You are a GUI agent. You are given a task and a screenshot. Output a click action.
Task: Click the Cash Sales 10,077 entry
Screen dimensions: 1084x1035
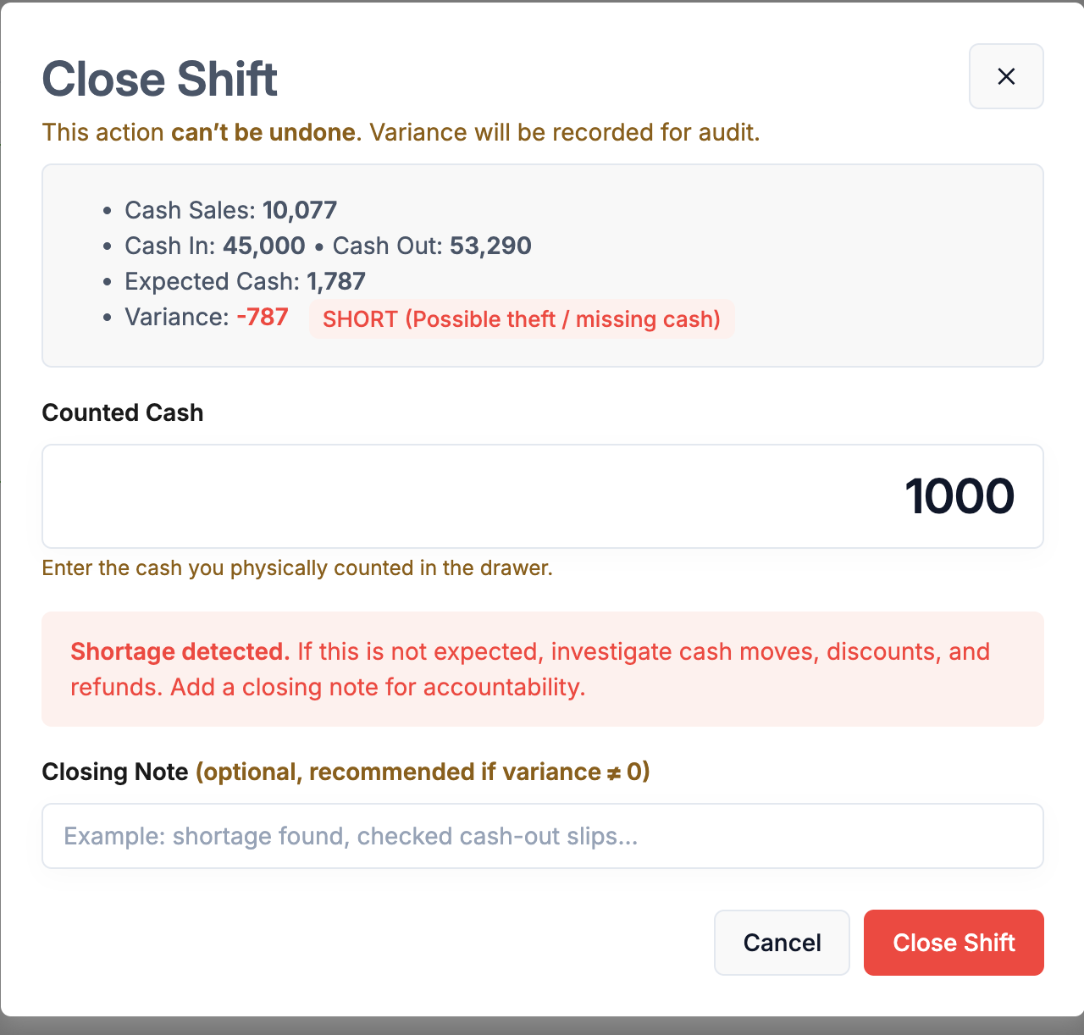tap(230, 210)
